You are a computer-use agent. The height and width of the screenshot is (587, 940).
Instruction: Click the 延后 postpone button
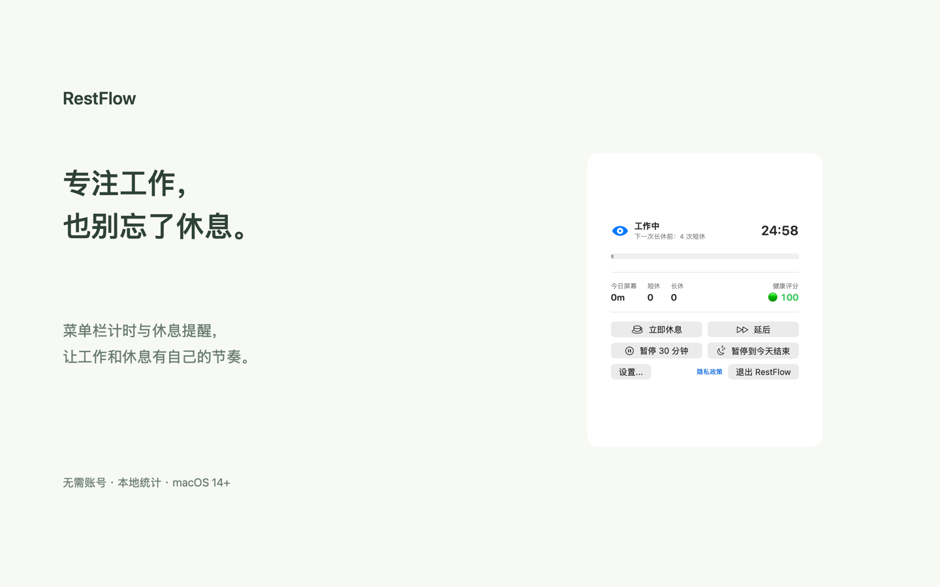point(753,329)
